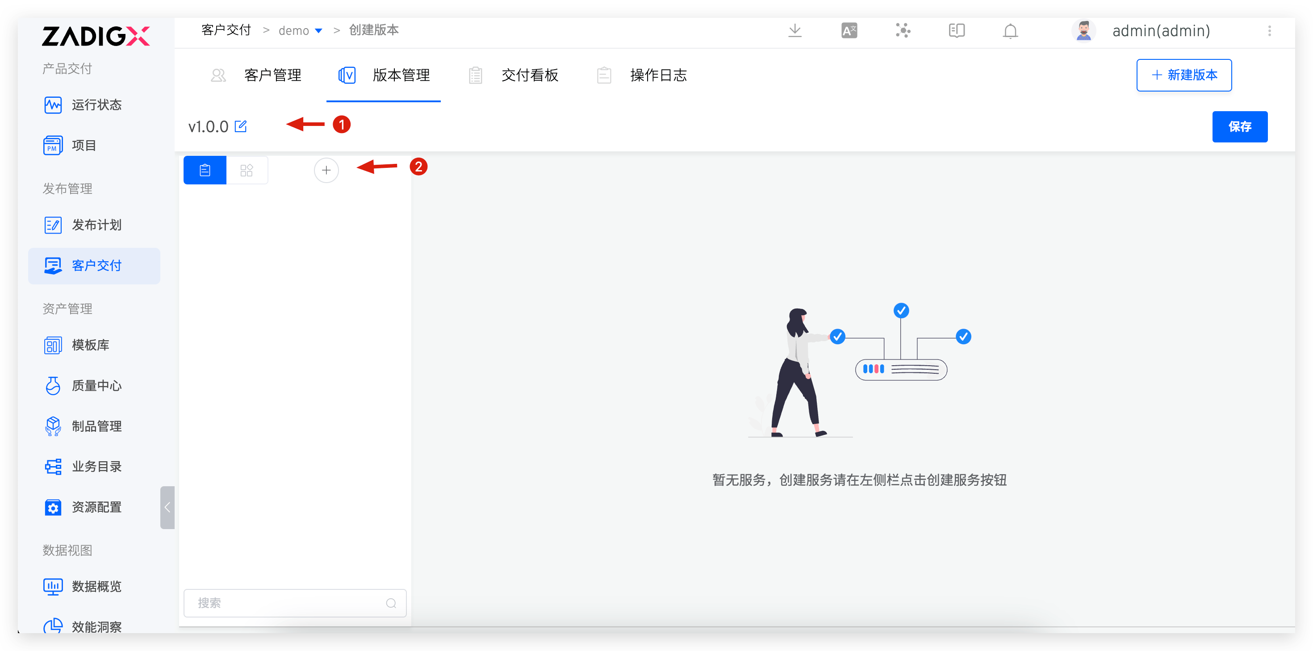Click the 新建版本 button
1313x651 pixels.
point(1184,75)
